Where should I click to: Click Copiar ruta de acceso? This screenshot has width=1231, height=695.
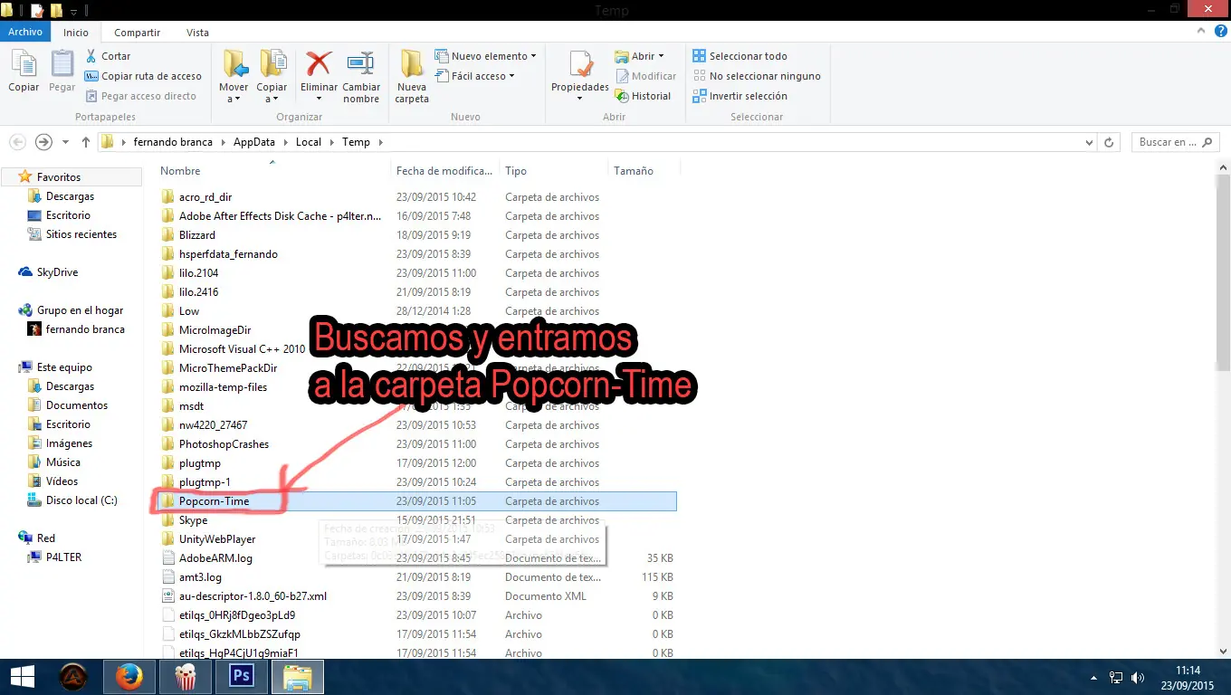point(143,76)
